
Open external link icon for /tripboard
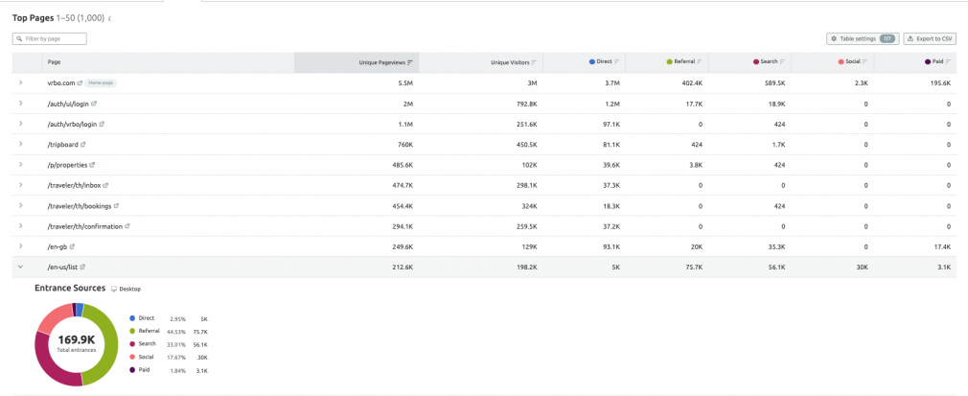(x=83, y=145)
